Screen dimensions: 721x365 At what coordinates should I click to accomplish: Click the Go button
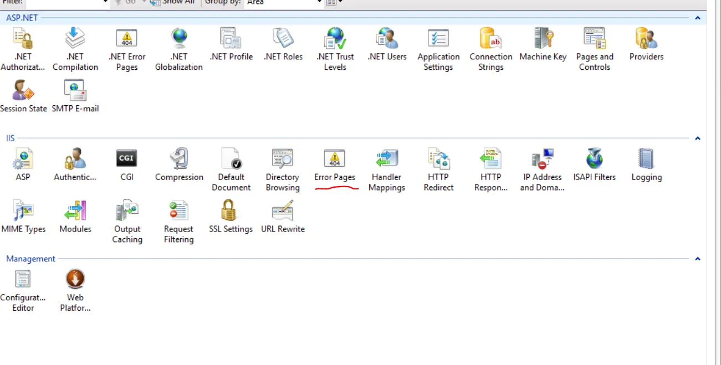point(126,2)
